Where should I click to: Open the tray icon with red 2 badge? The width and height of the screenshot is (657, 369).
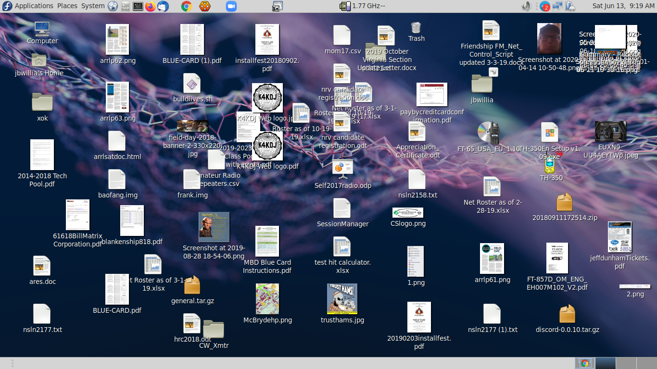click(544, 6)
